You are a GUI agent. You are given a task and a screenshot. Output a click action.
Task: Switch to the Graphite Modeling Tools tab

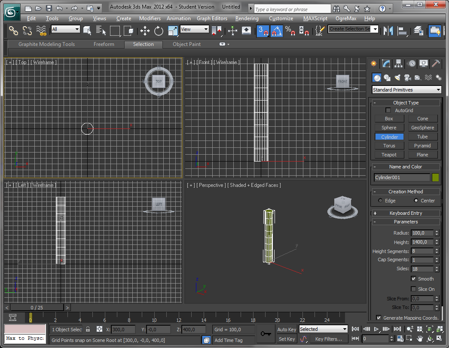point(46,44)
